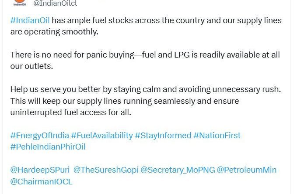
Task: Open the @TheSureshGopi profile mention
Action: click(106, 170)
